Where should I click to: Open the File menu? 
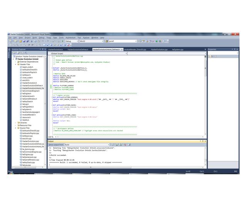tap(10, 38)
